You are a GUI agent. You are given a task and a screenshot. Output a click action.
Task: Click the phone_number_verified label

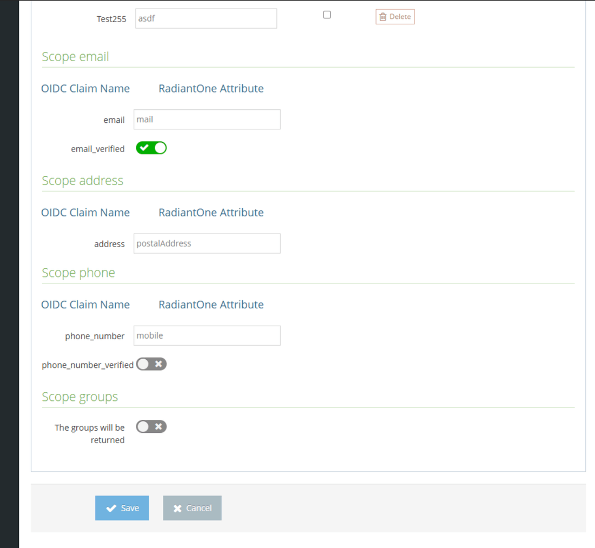tap(88, 365)
